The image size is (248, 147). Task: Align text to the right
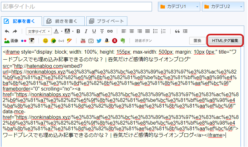140,31
